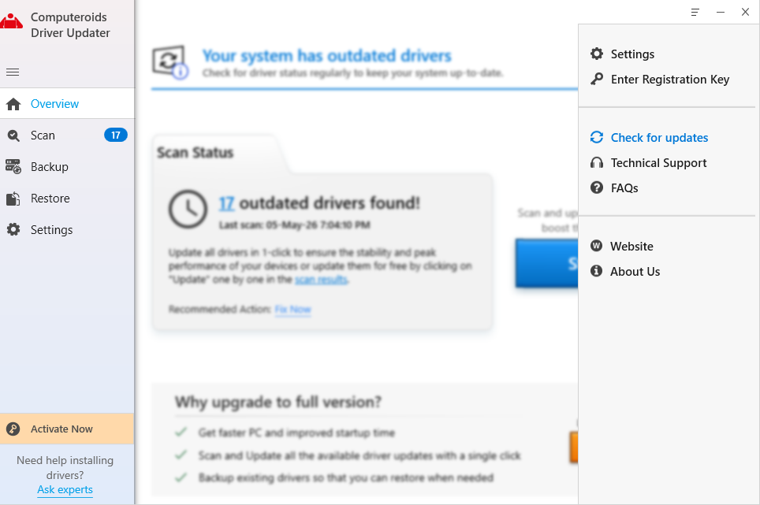The height and width of the screenshot is (505, 760).
Task: Click 'Backup existing drivers' benefit text
Action: tap(346, 478)
